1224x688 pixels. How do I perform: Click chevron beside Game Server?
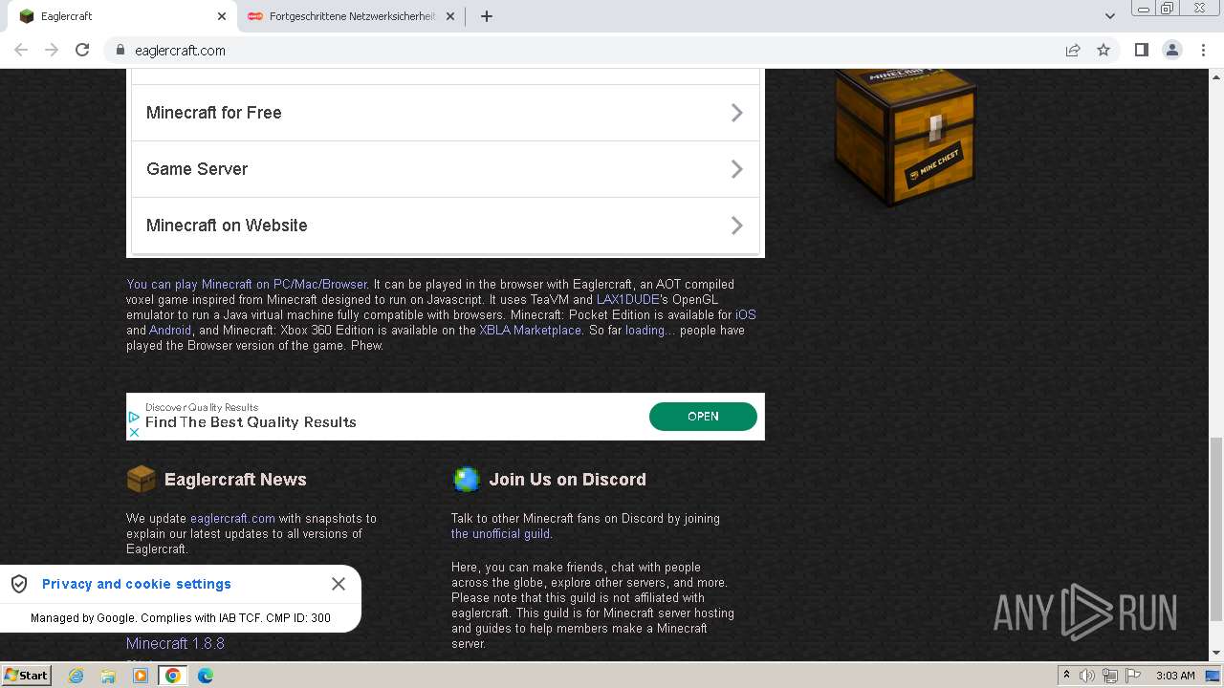(736, 169)
